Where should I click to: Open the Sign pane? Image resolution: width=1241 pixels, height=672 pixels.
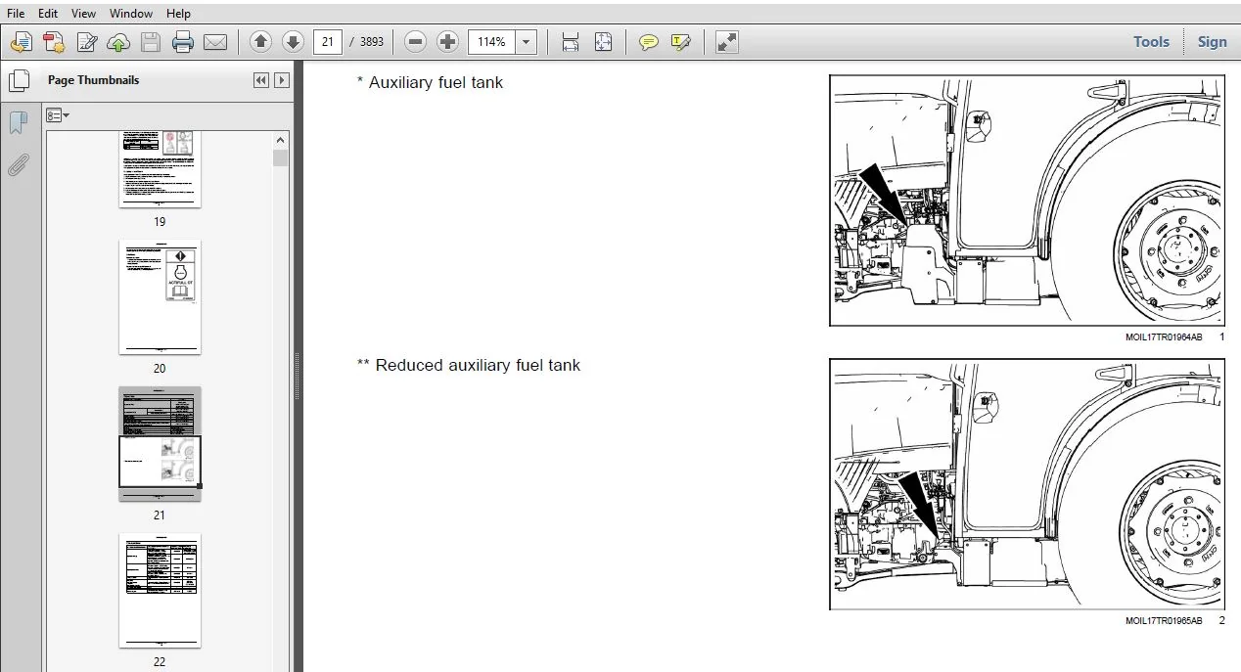tap(1212, 42)
